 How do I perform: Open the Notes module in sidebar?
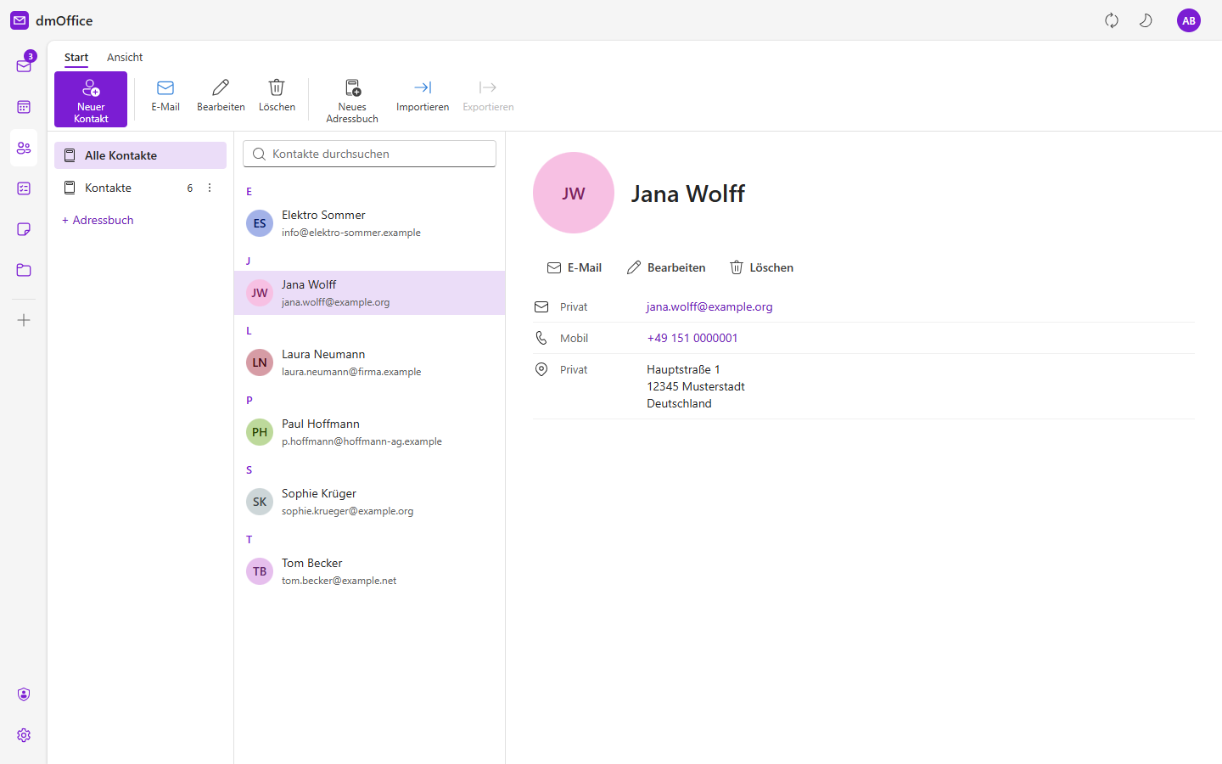click(x=24, y=229)
